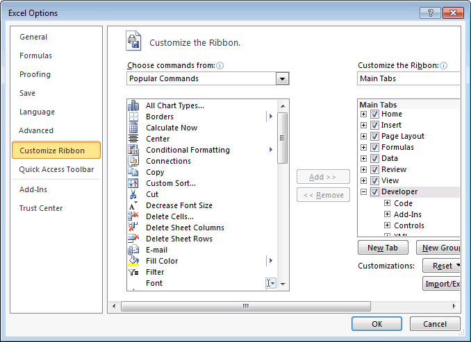The height and width of the screenshot is (342, 471).
Task: Open the Save options category
Action: pyautogui.click(x=27, y=93)
